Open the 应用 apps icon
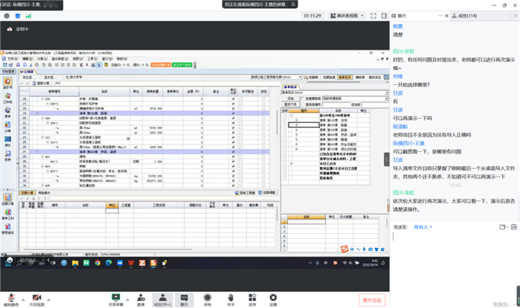Viewport: 520px width, 308px height. (252, 296)
